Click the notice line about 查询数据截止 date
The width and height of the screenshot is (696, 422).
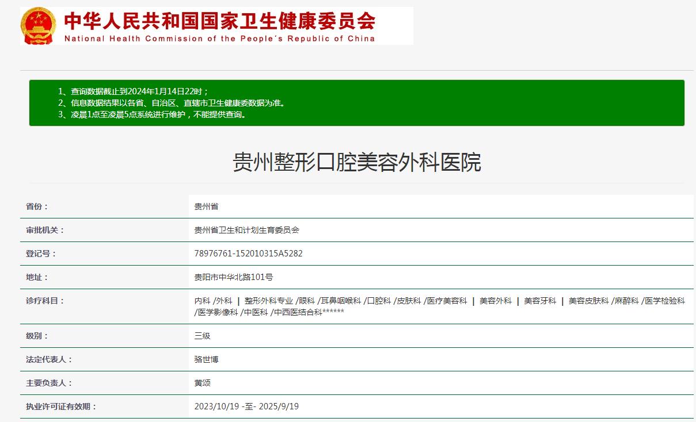[133, 91]
